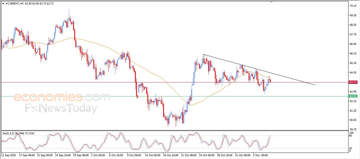Click the 80 level on stochastic scale
Image resolution: width=360 pixels, height=159 pixels.
click(x=350, y=136)
